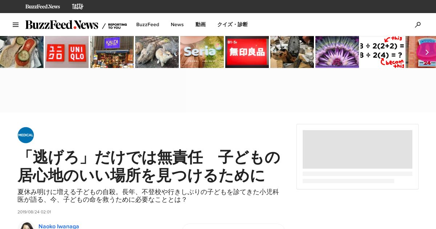Screen dimensions: 436x229
Task: Open the search magnifier icon
Action: click(418, 25)
